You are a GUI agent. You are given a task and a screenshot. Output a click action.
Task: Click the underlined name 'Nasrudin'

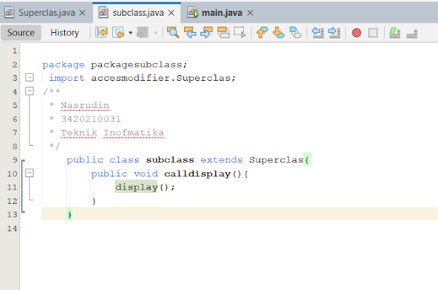pyautogui.click(x=85, y=105)
